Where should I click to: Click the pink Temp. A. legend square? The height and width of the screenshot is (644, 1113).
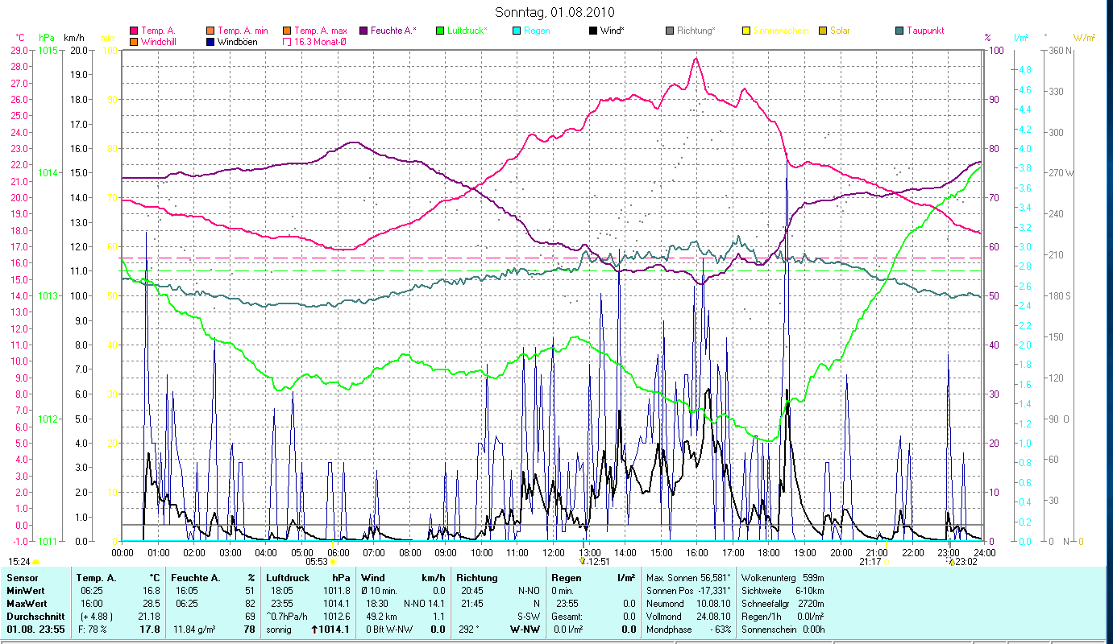click(134, 31)
